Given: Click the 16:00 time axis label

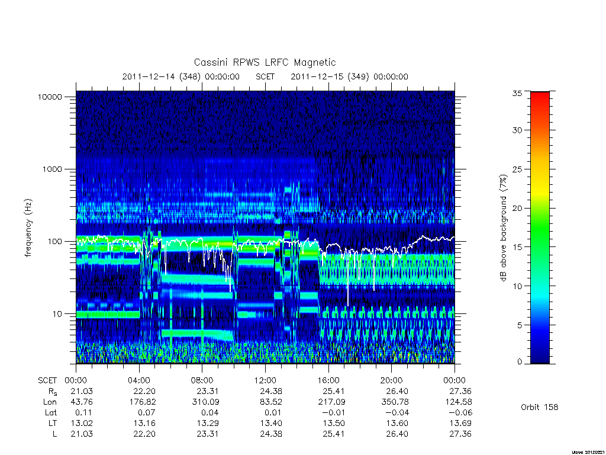Looking at the screenshot, I should [x=328, y=380].
